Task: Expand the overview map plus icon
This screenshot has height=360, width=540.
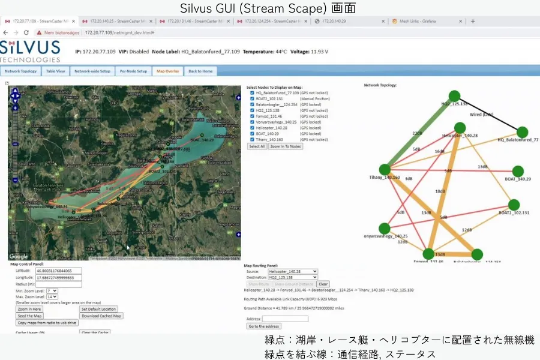Action: click(x=238, y=235)
